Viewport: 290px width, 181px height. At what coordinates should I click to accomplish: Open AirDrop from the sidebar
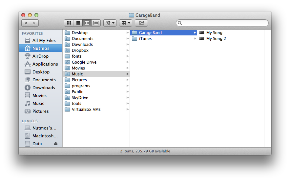click(x=40, y=56)
